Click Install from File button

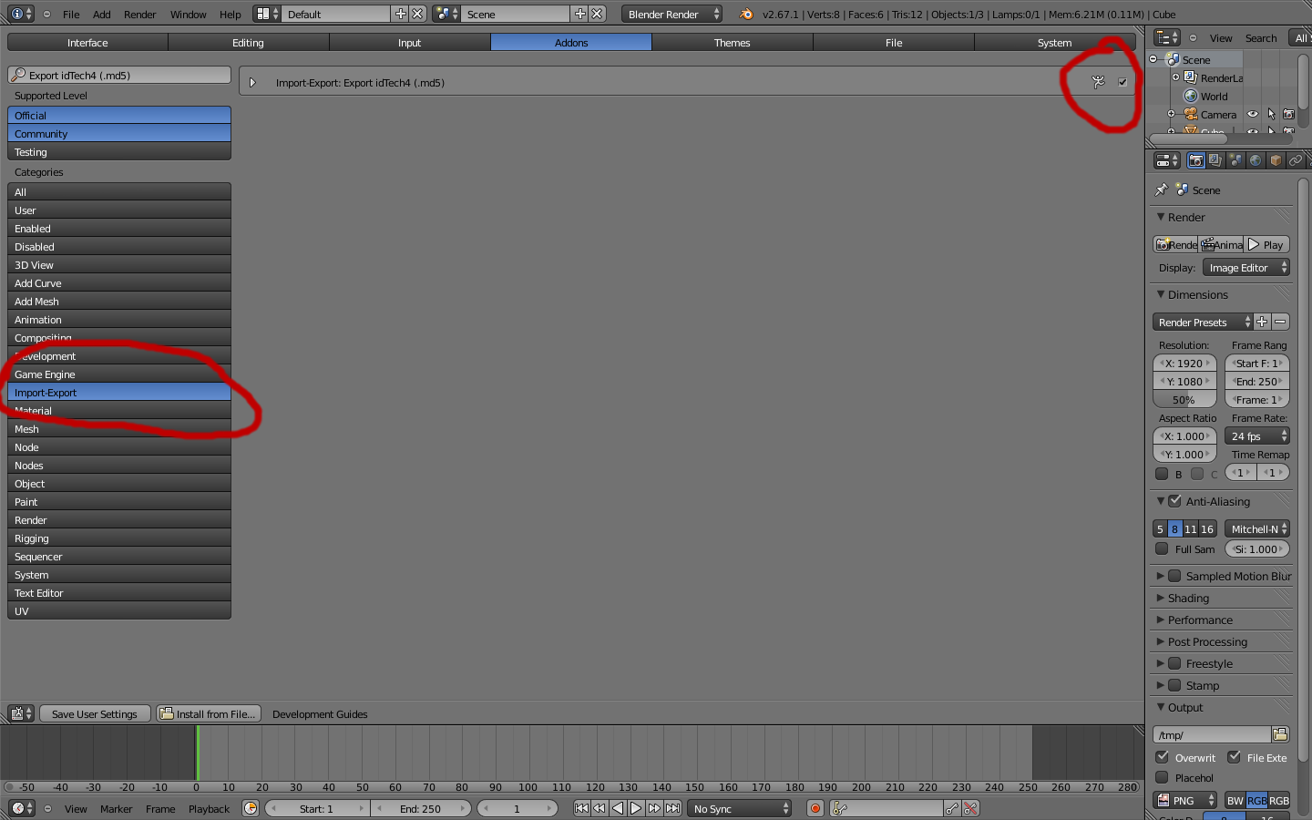[209, 713]
